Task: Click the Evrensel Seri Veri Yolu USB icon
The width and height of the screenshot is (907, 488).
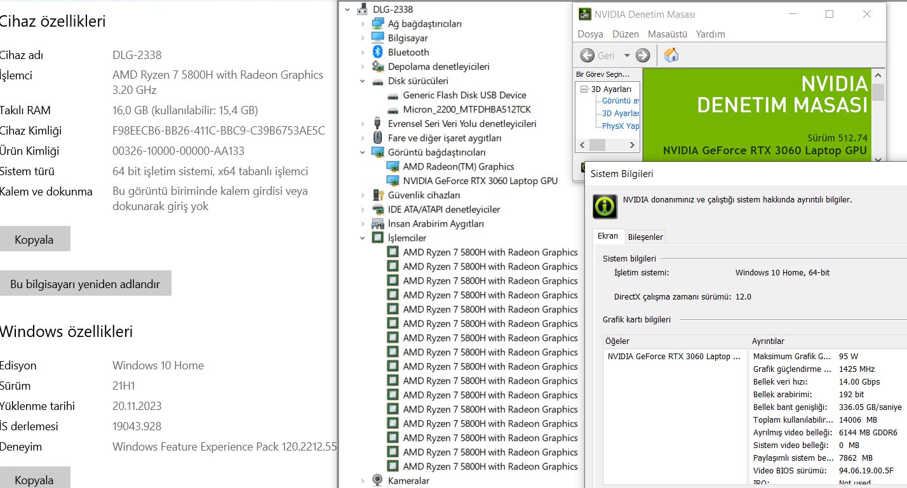Action: click(x=378, y=124)
